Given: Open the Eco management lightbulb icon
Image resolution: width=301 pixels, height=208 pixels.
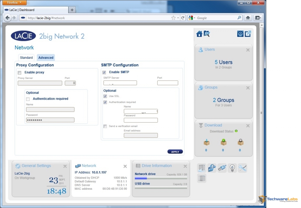Looking at the screenshot, I should click(232, 168).
